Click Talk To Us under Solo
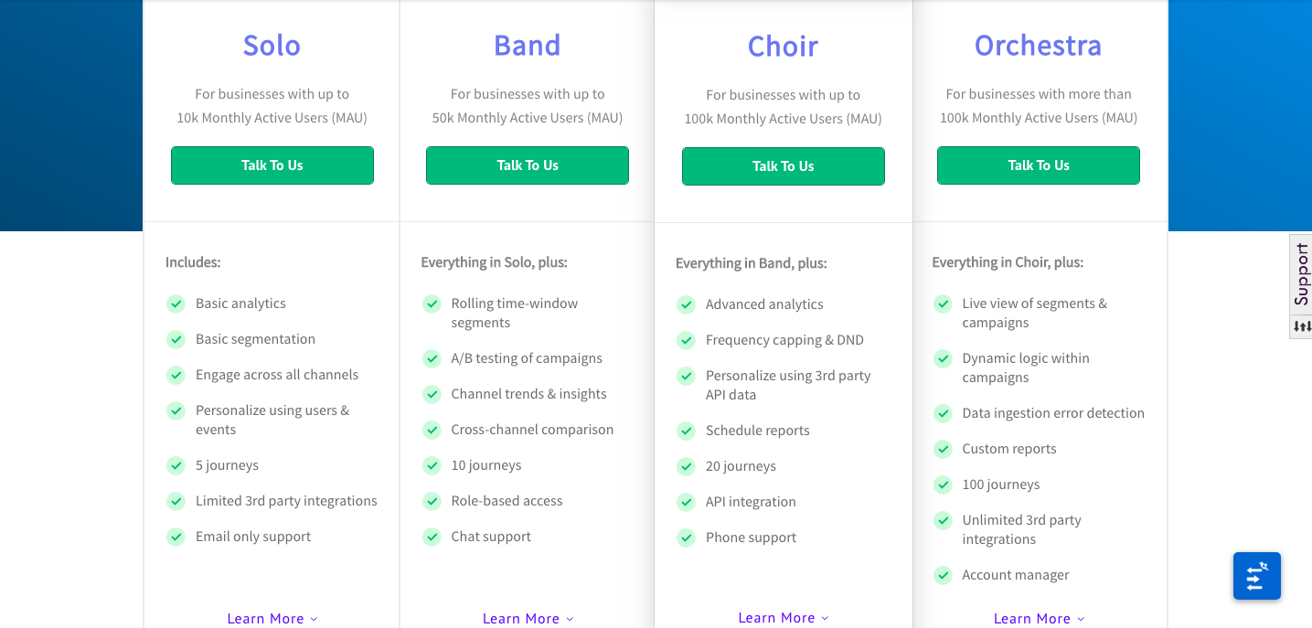Viewport: 1312px width, 628px height. point(272,165)
